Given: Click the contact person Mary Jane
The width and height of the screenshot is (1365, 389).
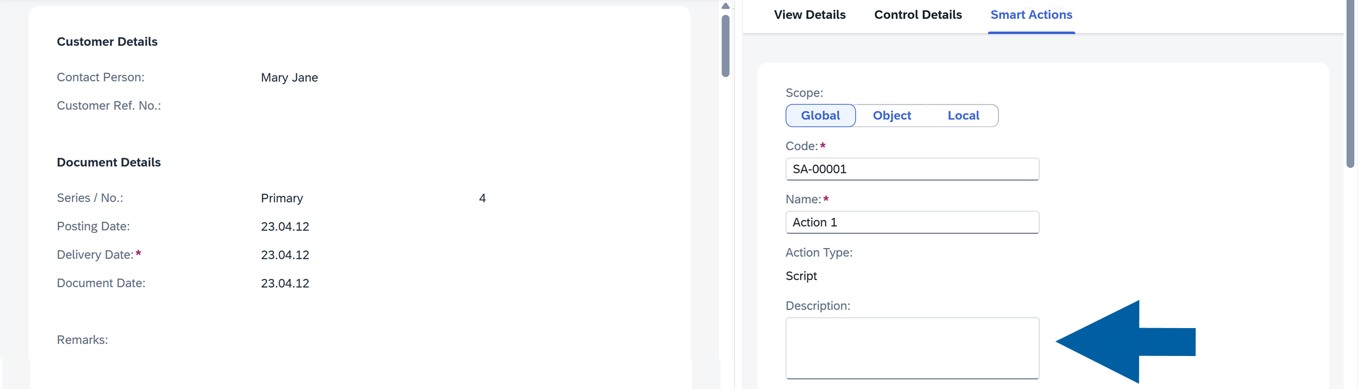Looking at the screenshot, I should pyautogui.click(x=290, y=78).
